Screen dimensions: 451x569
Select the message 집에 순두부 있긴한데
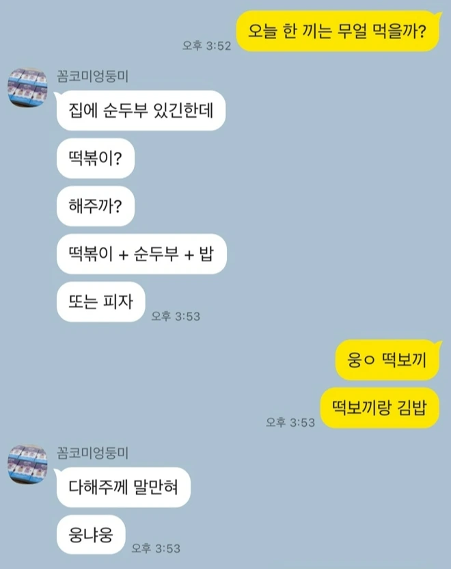point(141,110)
